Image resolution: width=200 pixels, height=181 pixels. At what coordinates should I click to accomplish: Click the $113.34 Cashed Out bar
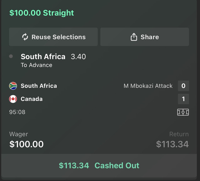point(99,166)
